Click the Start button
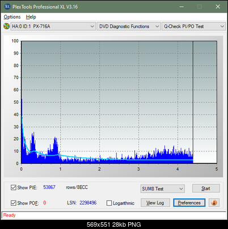228x229 pixels. point(206,189)
